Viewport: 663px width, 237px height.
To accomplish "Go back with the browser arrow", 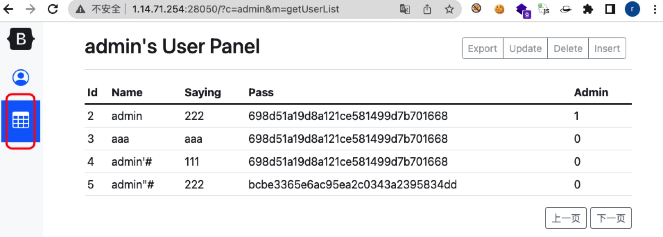I will [x=8, y=9].
